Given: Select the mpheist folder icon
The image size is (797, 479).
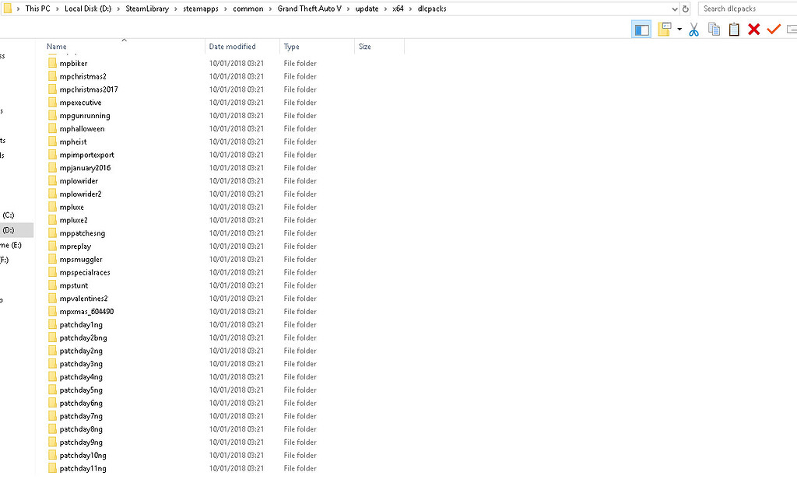Looking at the screenshot, I should click(x=52, y=142).
